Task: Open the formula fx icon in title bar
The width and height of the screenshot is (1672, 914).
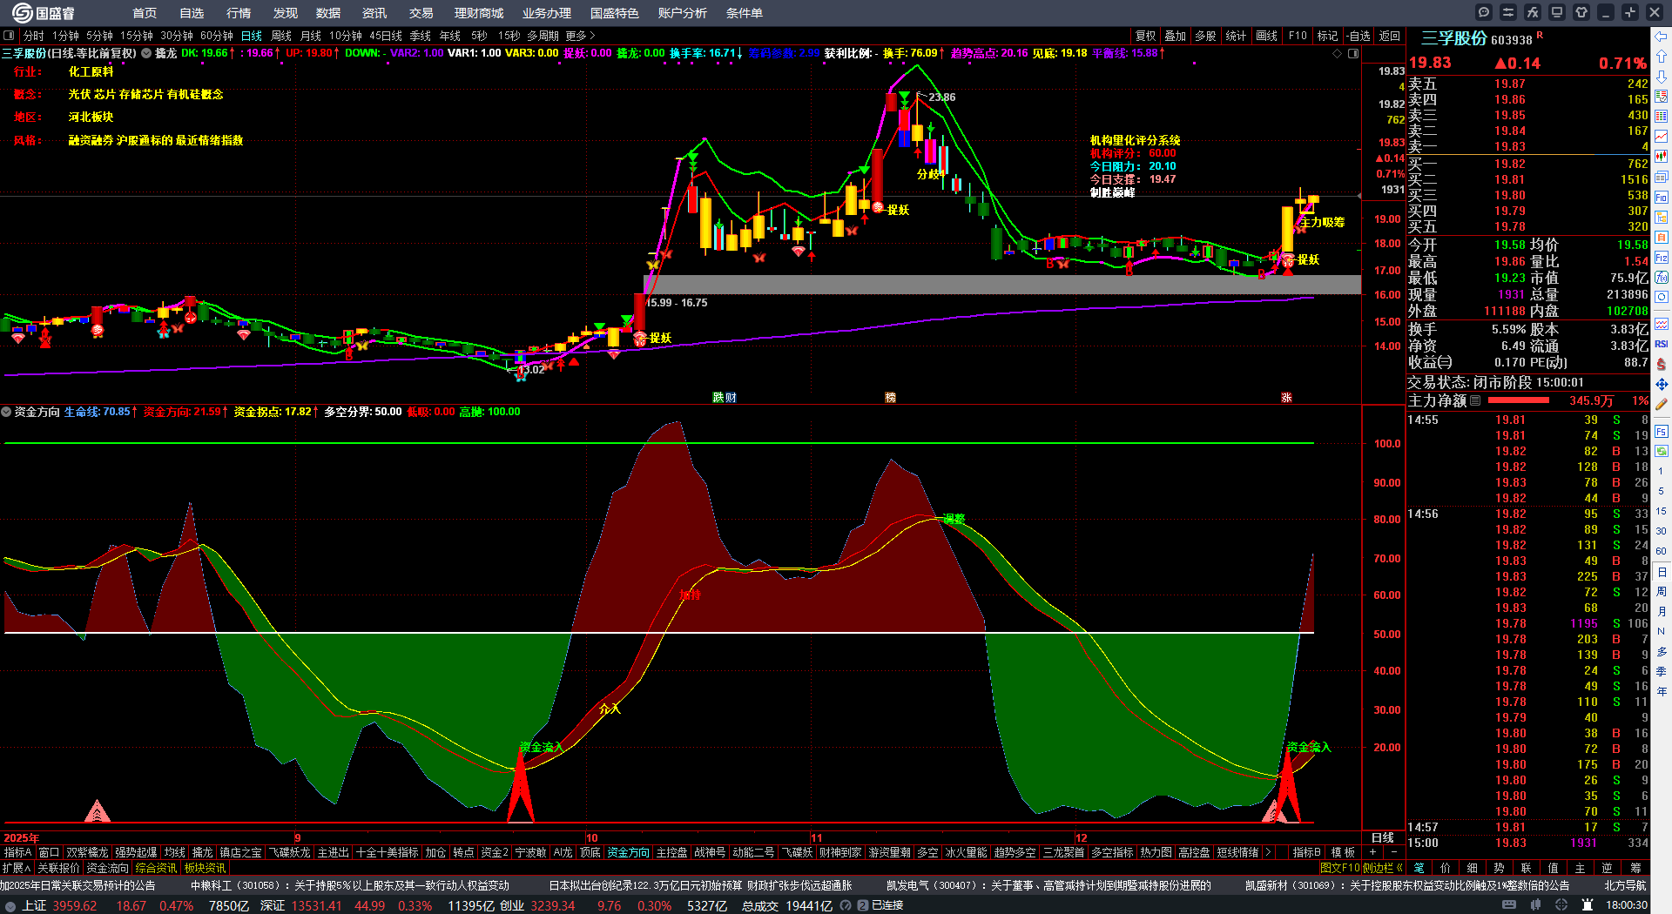Action: pyautogui.click(x=1533, y=12)
